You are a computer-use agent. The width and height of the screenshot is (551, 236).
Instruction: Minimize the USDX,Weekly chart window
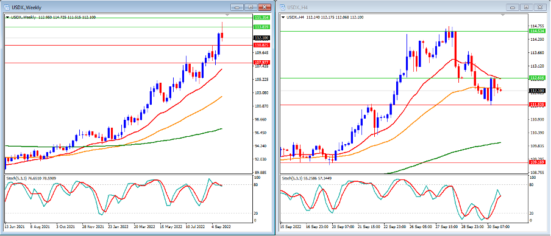(237, 7)
